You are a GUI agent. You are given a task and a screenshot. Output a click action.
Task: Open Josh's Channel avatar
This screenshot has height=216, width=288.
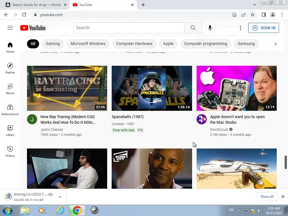click(32, 119)
